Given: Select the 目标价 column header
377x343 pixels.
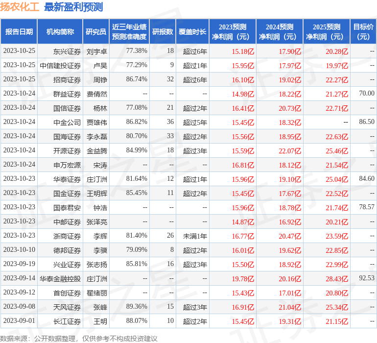Looking at the screenshot, I should (363, 31).
